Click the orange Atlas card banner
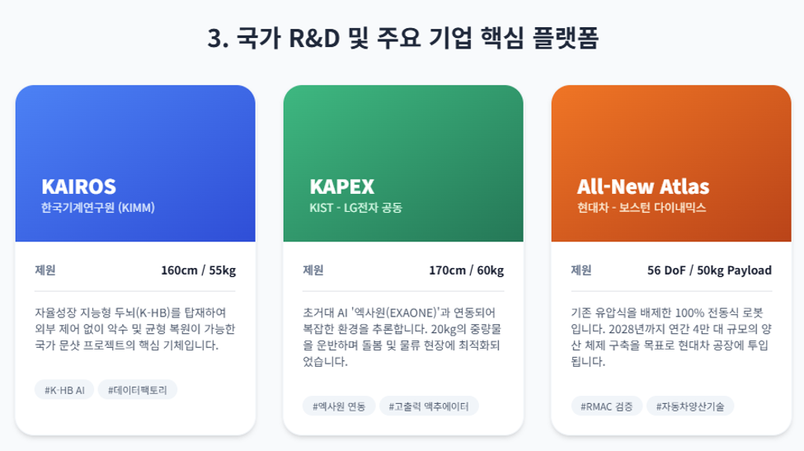Screen dimensions: 804x451 tap(671, 163)
